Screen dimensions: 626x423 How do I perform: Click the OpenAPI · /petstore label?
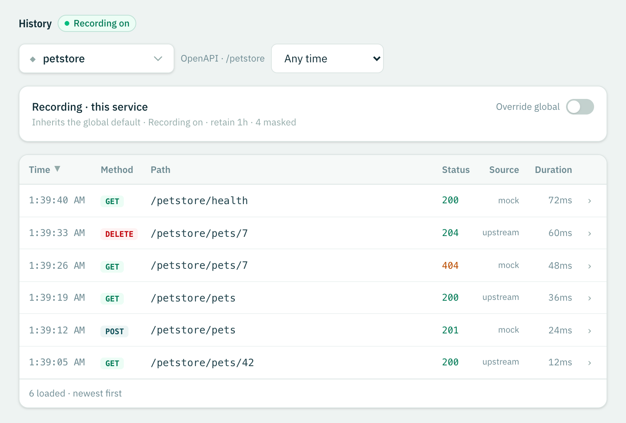[223, 58]
